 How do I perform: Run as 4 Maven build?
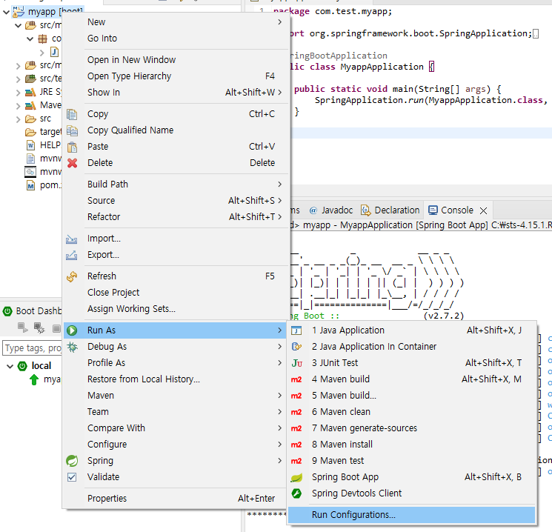411,379
